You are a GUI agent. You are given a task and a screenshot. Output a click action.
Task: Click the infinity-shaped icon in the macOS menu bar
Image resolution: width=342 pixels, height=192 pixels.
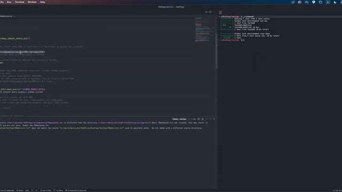click(307, 2)
